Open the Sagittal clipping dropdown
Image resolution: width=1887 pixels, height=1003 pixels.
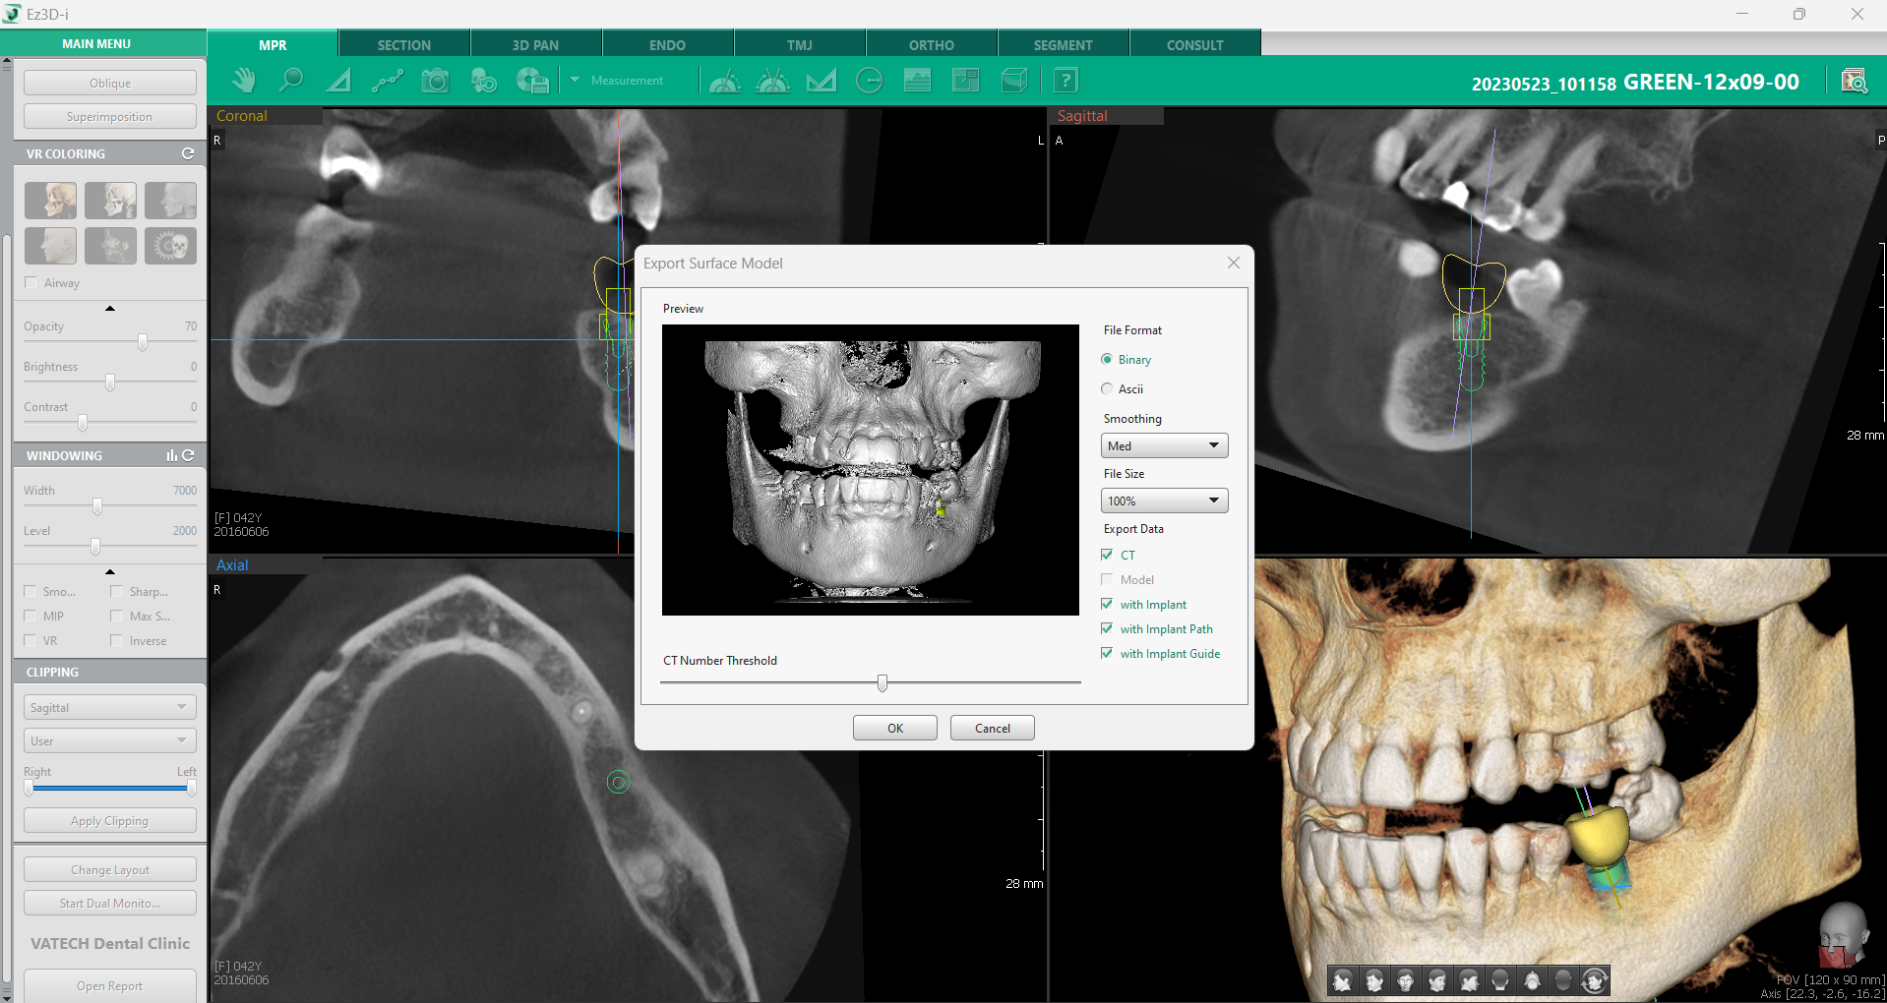click(109, 708)
